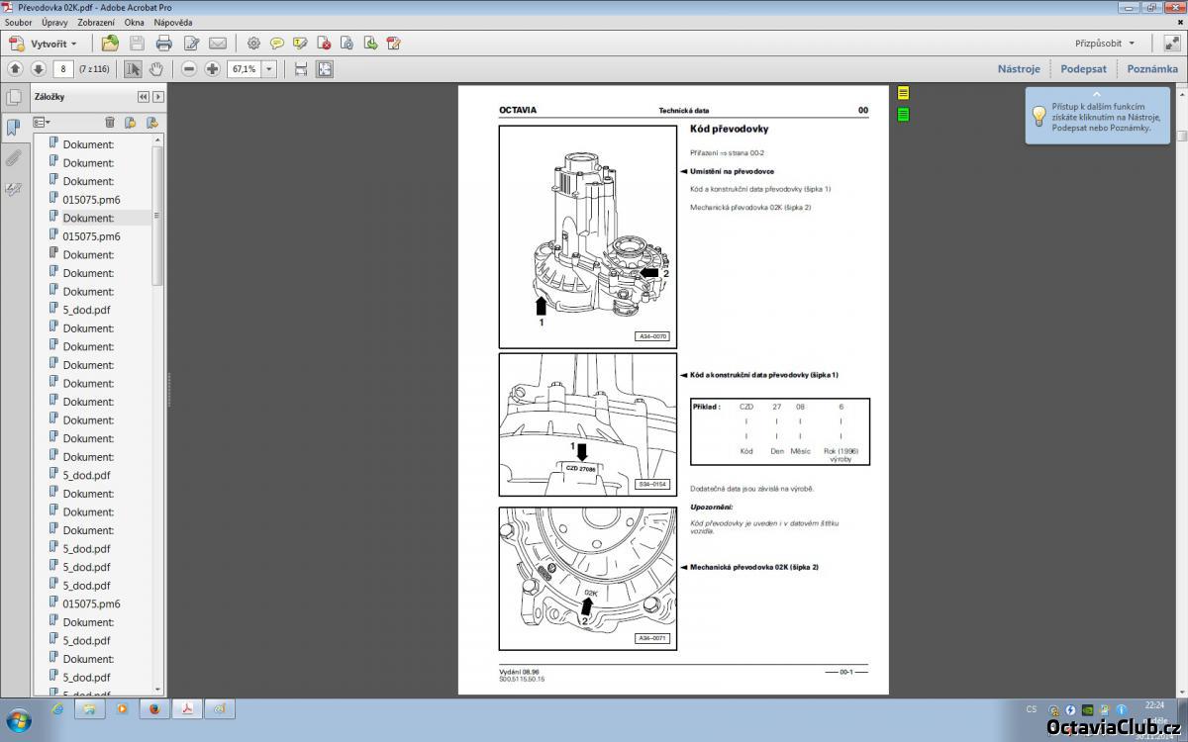Viewport: 1188px width, 742px height.
Task: Open the Podepsat sign pane
Action: point(1083,69)
